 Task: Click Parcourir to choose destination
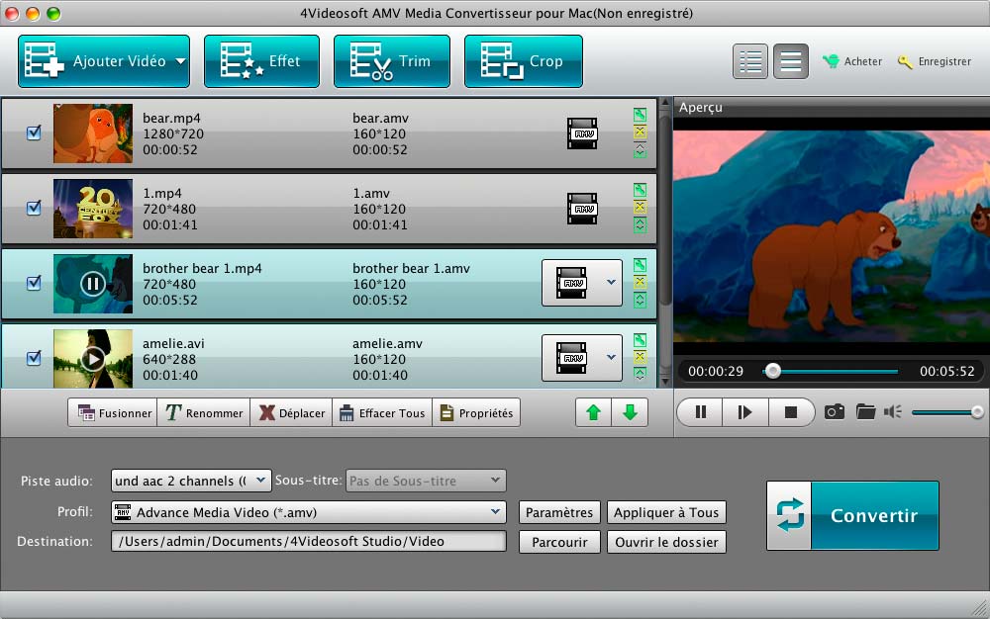click(x=559, y=542)
